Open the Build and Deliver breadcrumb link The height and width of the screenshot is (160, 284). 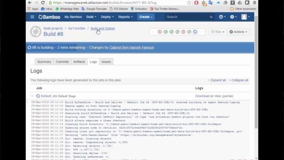click(x=103, y=28)
